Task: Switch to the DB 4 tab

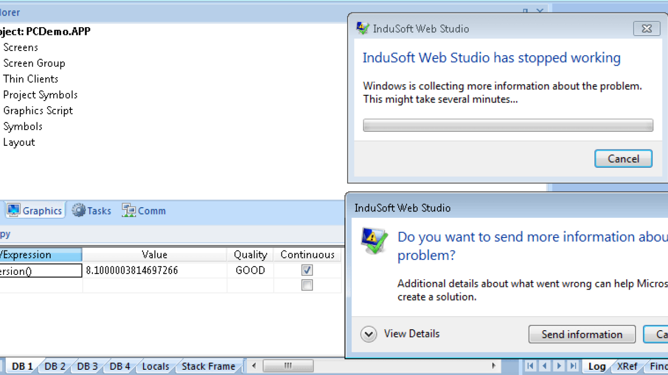Action: point(120,366)
